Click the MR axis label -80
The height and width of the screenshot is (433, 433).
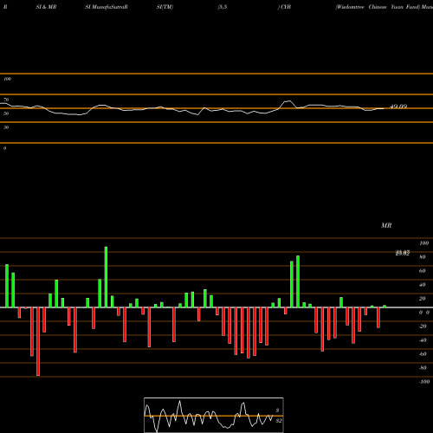(423, 368)
